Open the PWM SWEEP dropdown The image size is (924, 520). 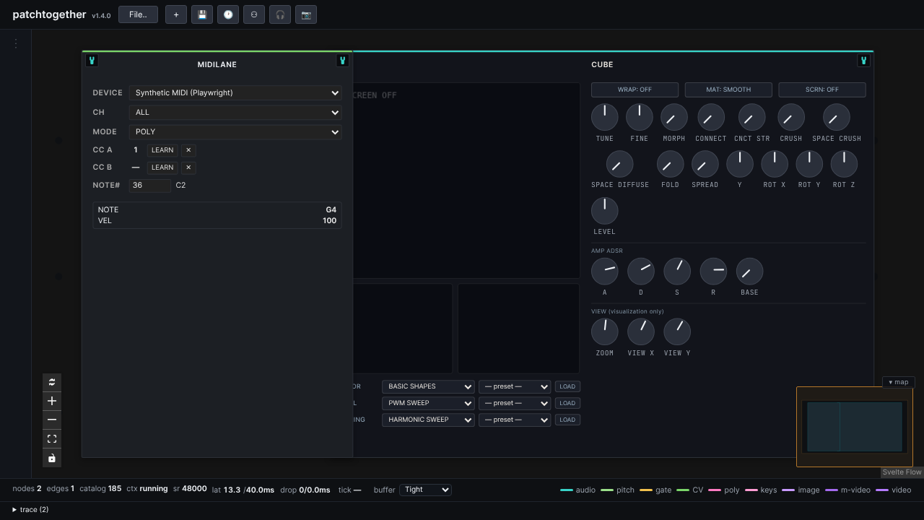pos(428,403)
